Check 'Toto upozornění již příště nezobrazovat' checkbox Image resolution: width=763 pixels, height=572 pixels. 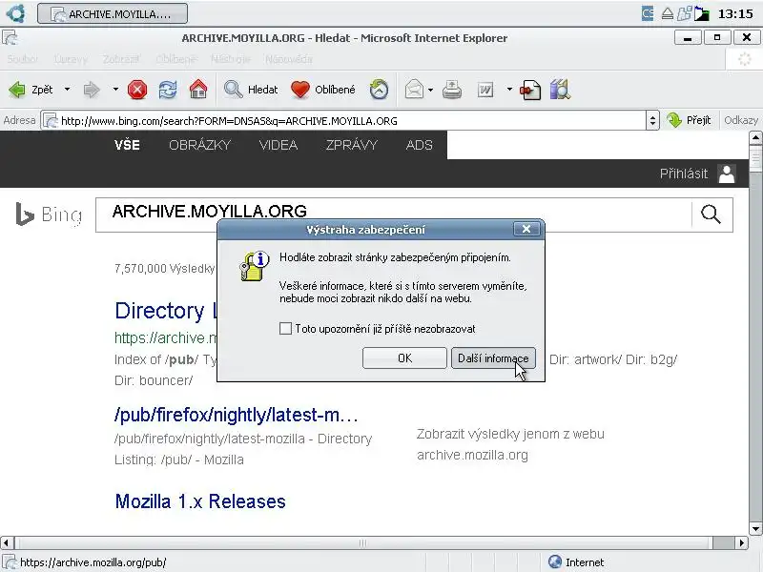(x=285, y=329)
